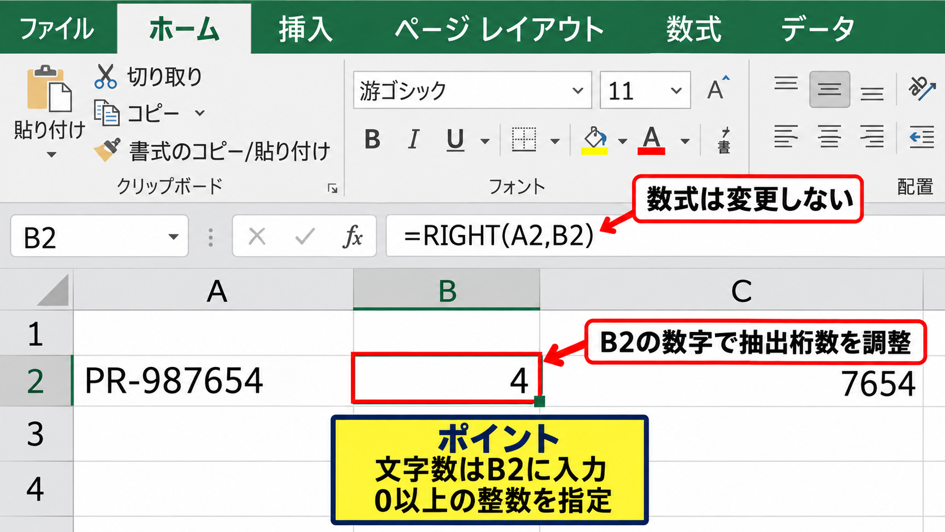Click the decrease indent icon
This screenshot has width=945, height=532.
[921, 137]
